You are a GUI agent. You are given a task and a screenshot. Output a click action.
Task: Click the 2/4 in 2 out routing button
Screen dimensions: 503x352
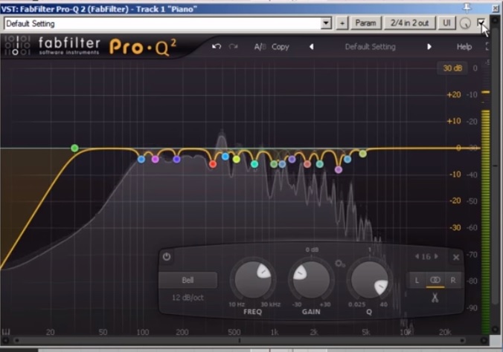coord(410,23)
